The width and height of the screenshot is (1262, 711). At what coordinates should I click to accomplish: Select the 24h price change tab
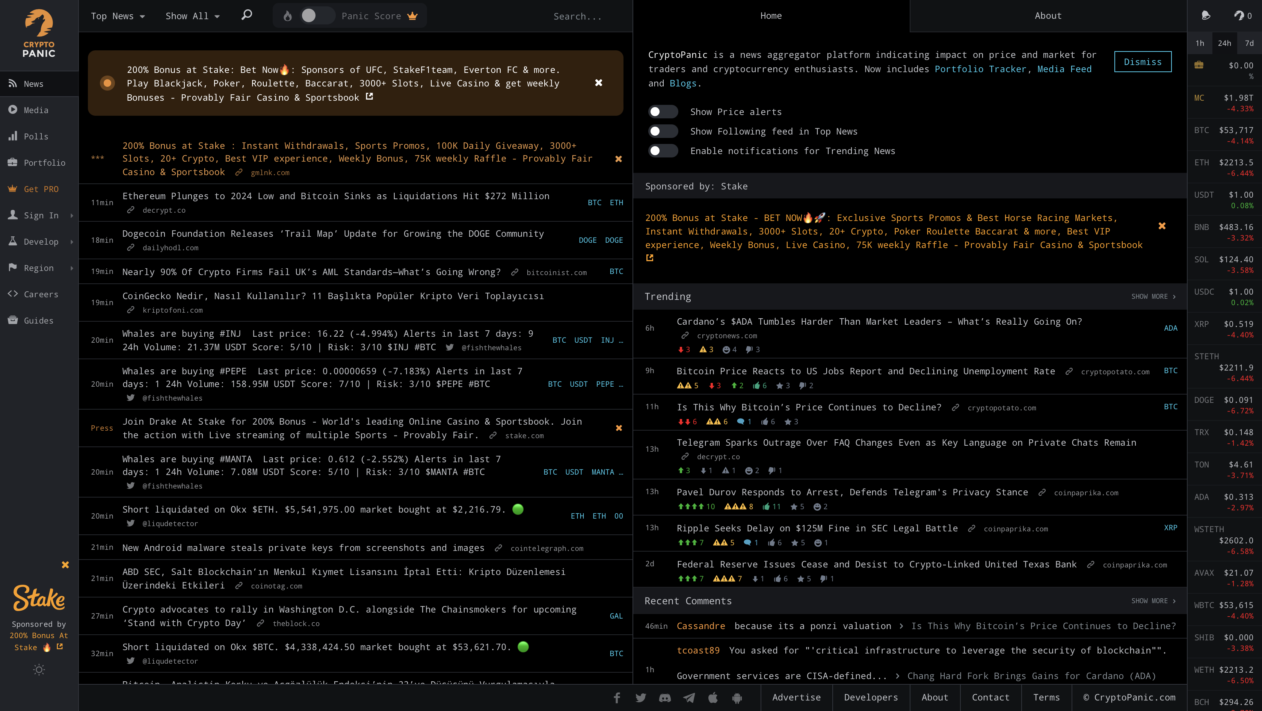pos(1224,43)
